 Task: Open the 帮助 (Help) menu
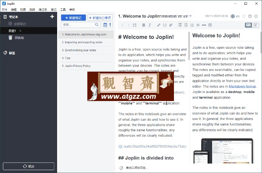[72, 10]
